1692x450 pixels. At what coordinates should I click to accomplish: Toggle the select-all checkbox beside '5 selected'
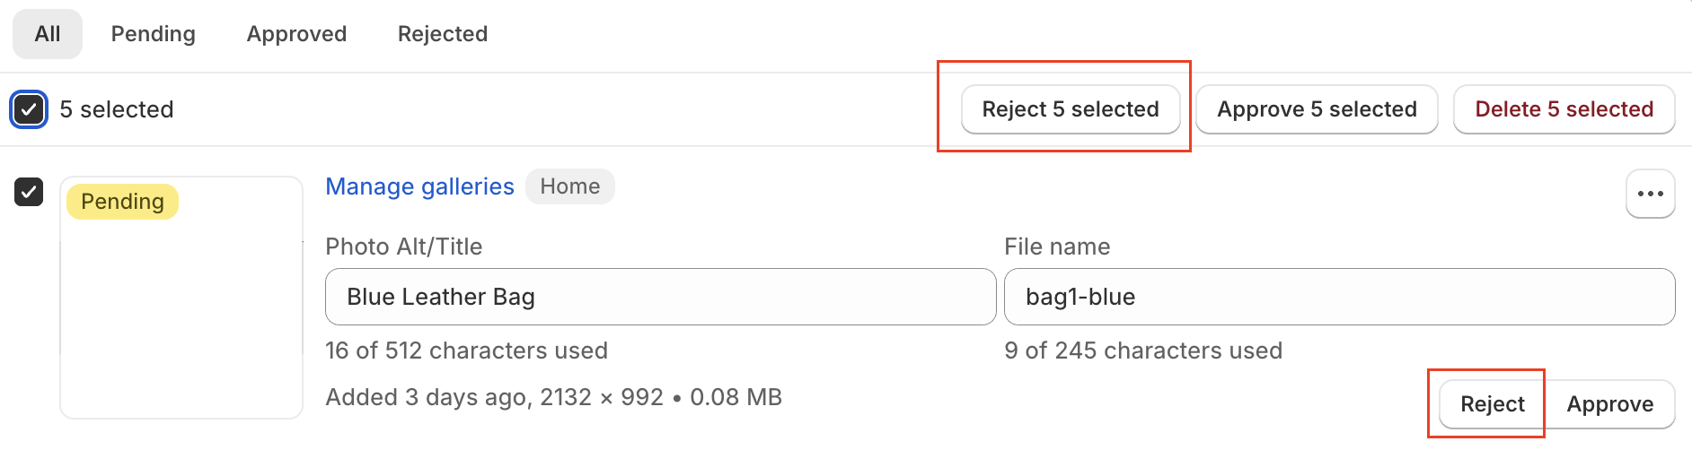(x=29, y=109)
